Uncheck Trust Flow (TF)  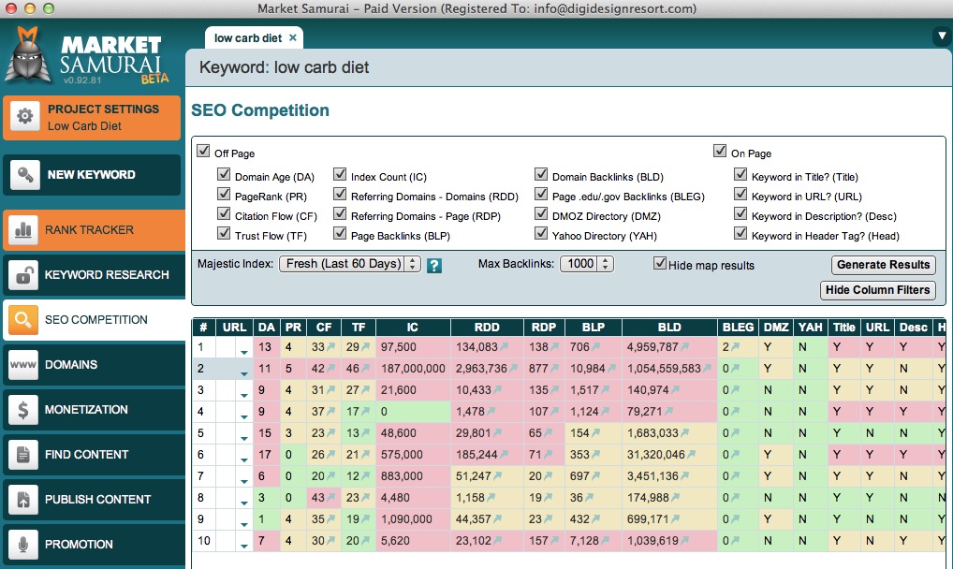pyautogui.click(x=224, y=233)
